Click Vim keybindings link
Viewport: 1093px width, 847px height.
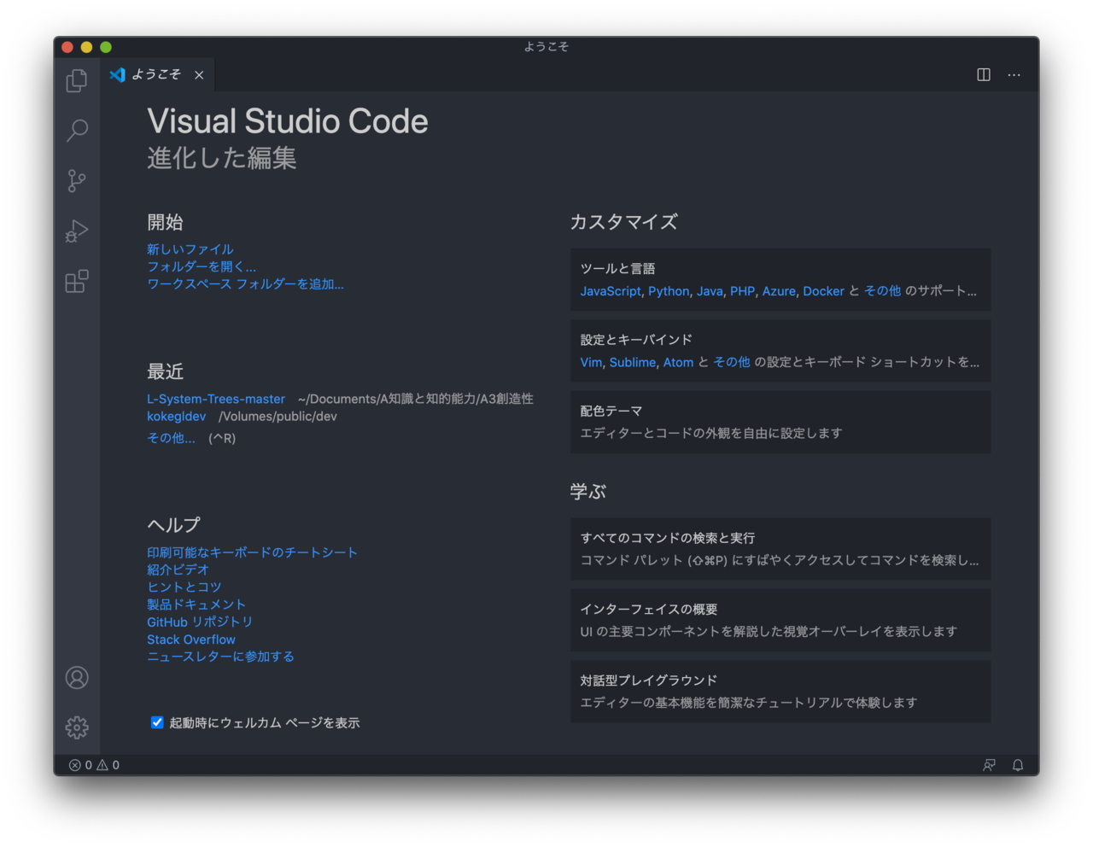591,362
